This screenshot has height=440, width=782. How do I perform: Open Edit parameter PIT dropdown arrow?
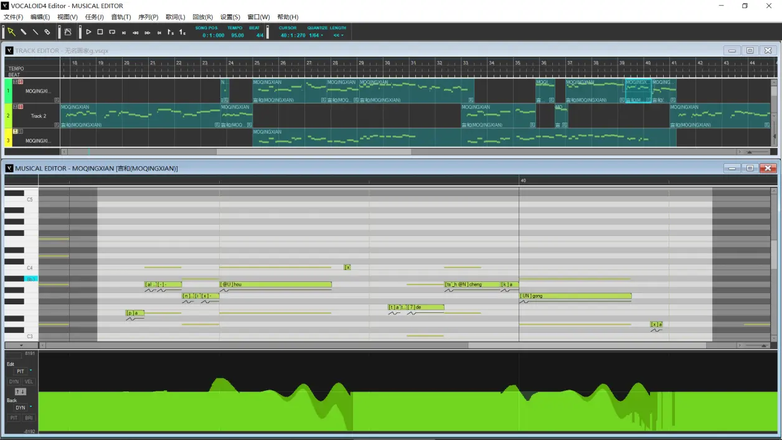(x=31, y=370)
